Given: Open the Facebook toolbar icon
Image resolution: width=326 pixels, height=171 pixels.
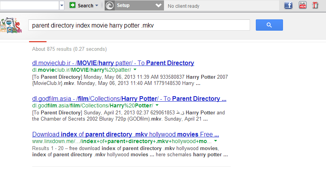Looking at the screenshot, I should coord(288,5).
